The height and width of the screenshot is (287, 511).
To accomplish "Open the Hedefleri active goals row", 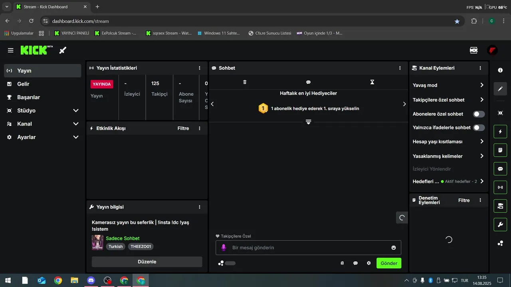I will [x=449, y=181].
